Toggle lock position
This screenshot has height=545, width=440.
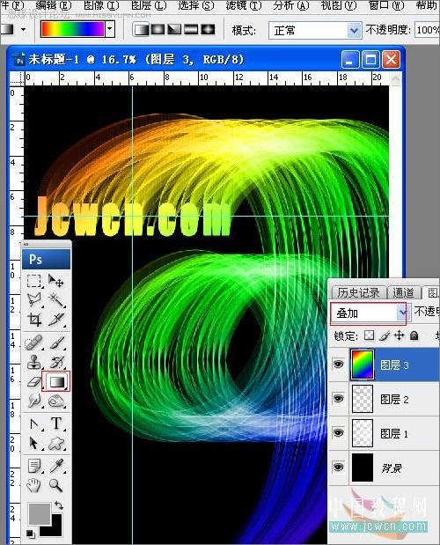(x=399, y=335)
